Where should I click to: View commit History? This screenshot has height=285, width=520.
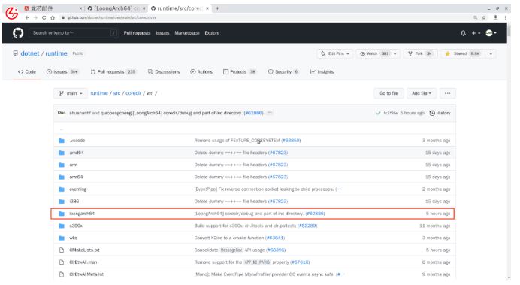point(440,113)
